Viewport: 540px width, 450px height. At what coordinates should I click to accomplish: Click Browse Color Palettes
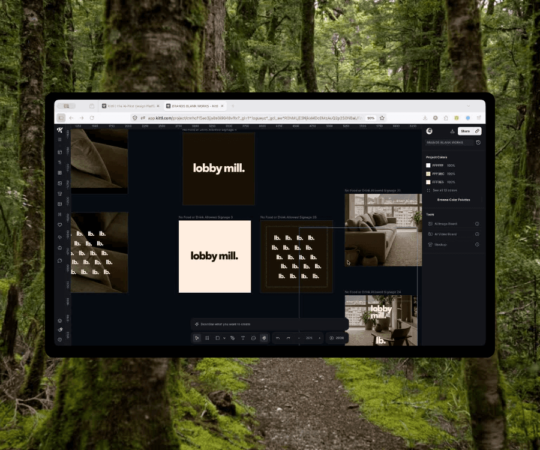453,200
